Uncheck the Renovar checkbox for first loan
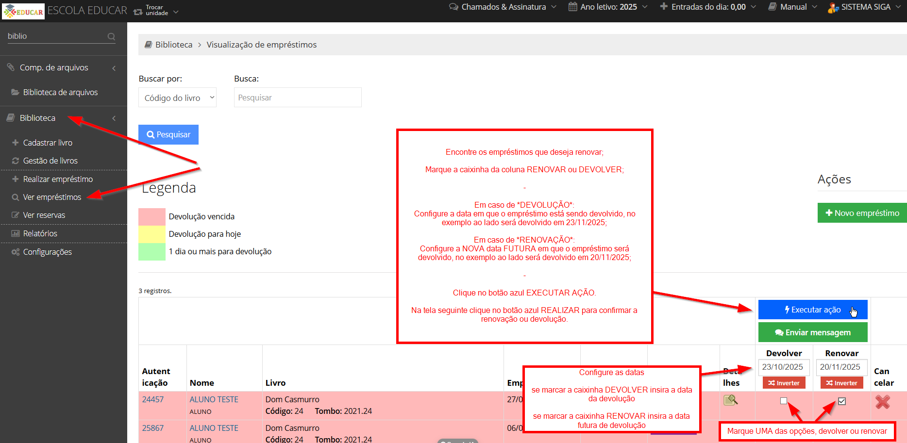Viewport: 907px width, 443px height. (x=842, y=401)
